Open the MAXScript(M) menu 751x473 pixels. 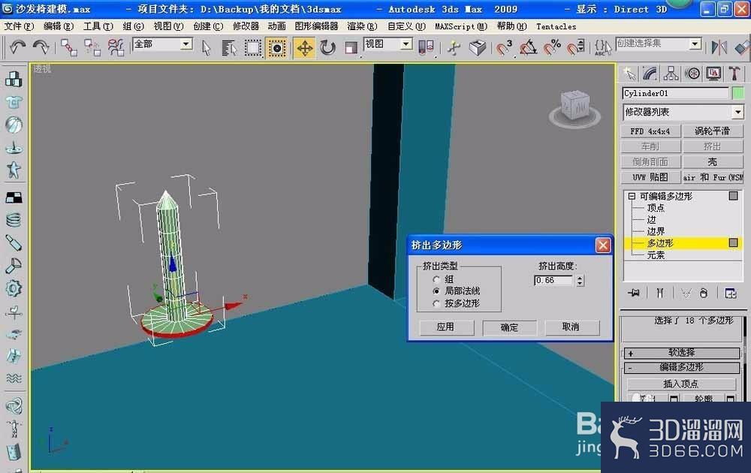pos(461,26)
